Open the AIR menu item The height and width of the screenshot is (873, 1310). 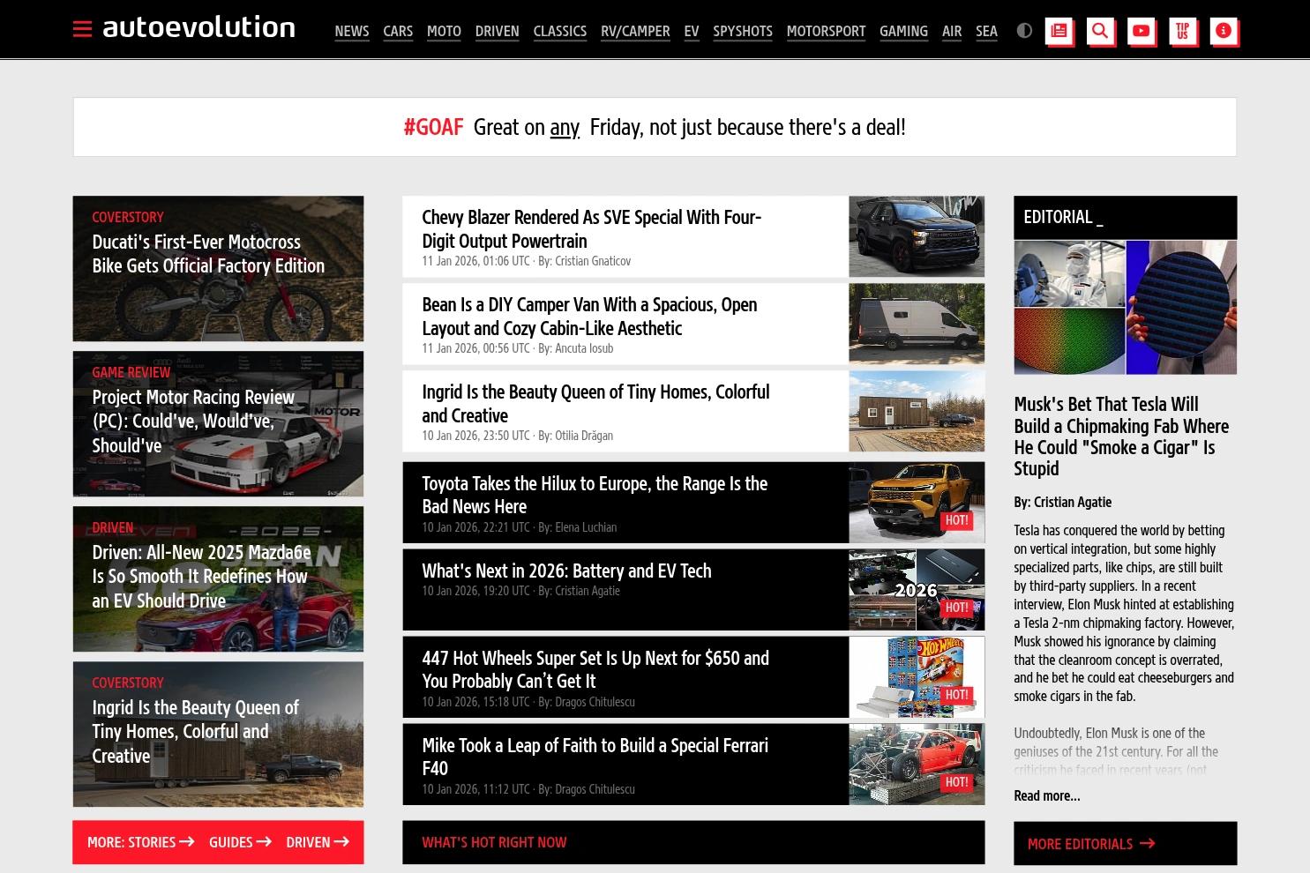click(952, 31)
